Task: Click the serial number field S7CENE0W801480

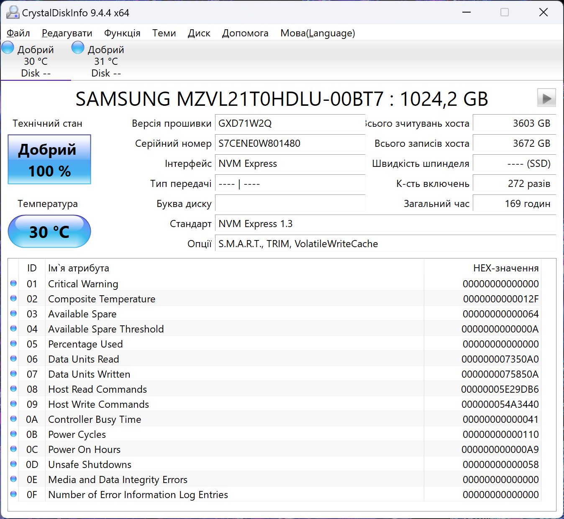Action: point(290,143)
